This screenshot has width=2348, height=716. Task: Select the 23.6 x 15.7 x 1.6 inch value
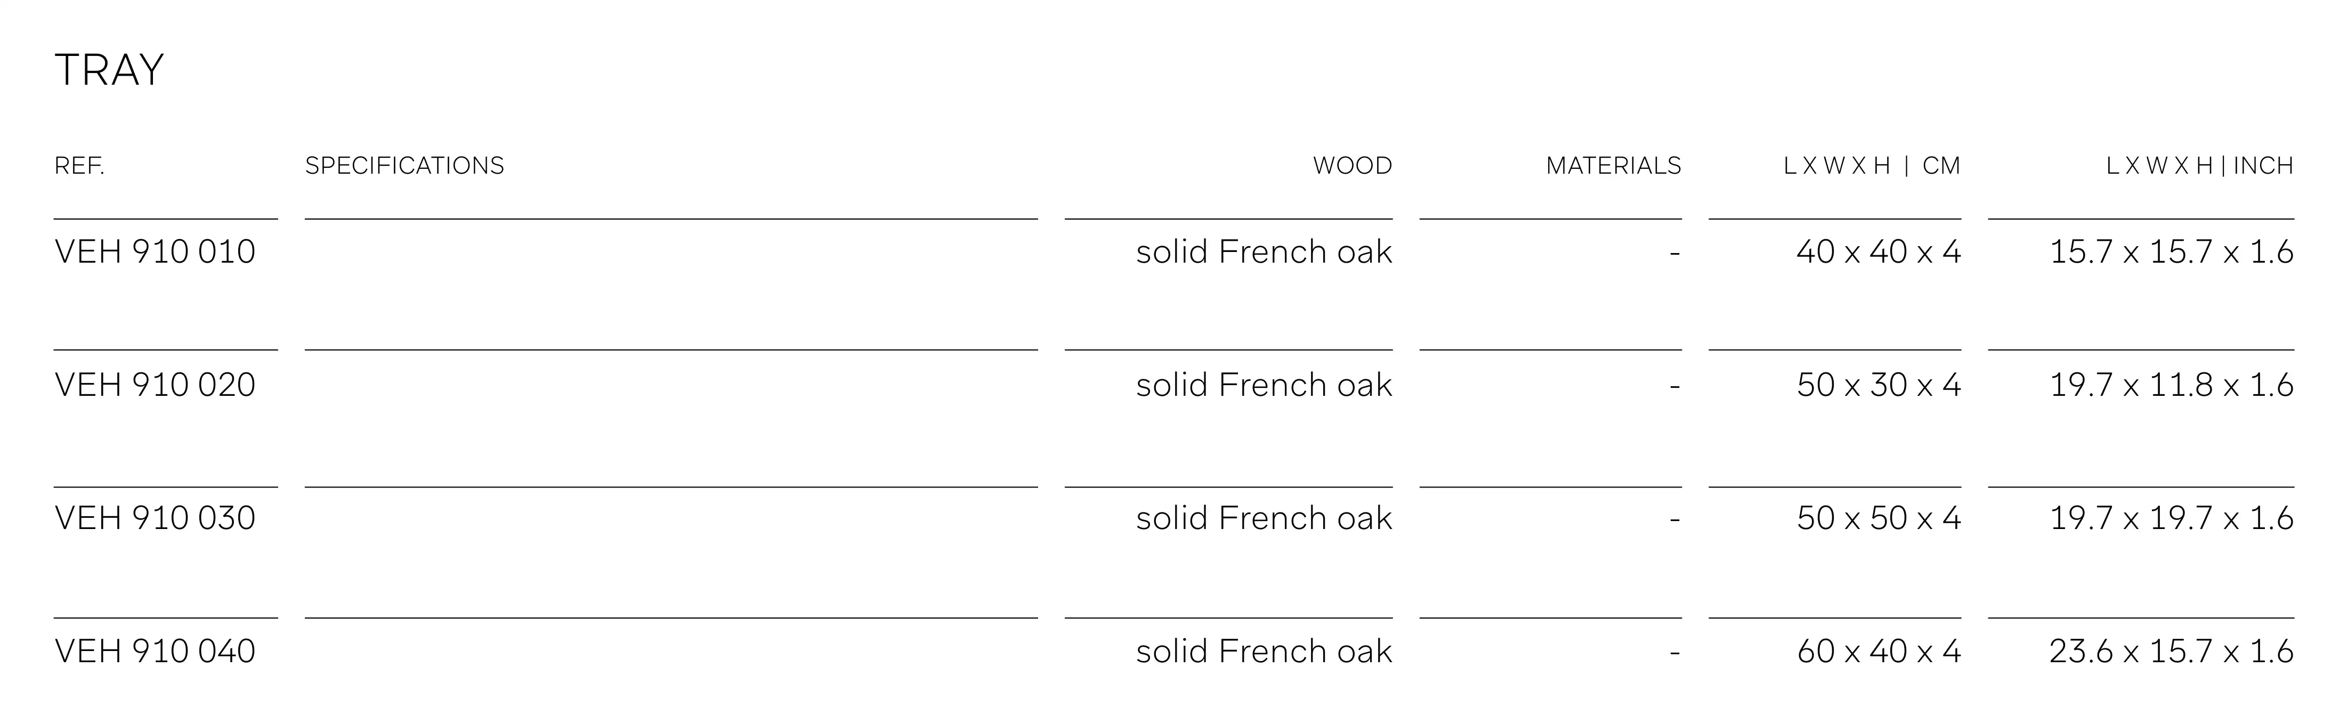(2171, 650)
